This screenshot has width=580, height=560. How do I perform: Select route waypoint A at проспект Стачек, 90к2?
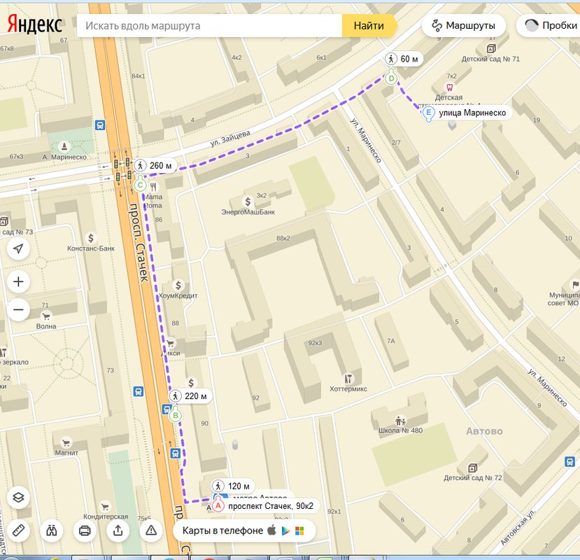218,505
